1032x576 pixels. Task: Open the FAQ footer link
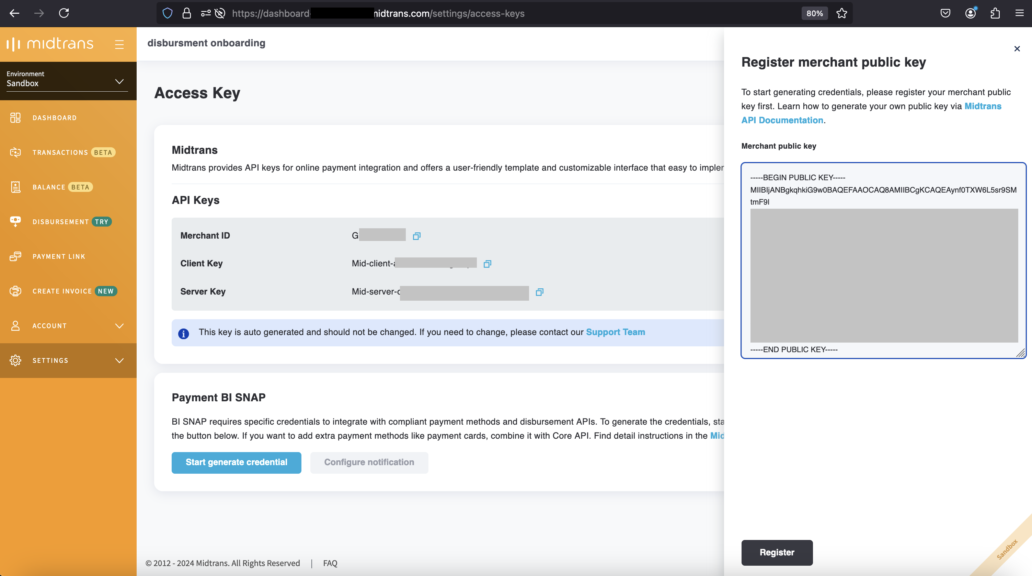(330, 563)
